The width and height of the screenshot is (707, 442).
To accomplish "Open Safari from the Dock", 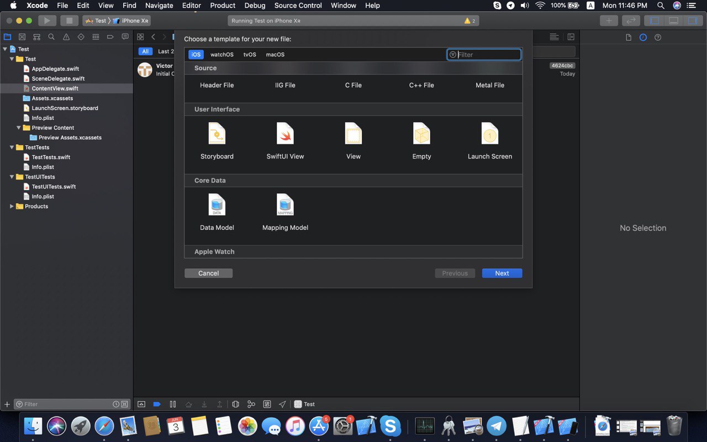I will tap(104, 426).
